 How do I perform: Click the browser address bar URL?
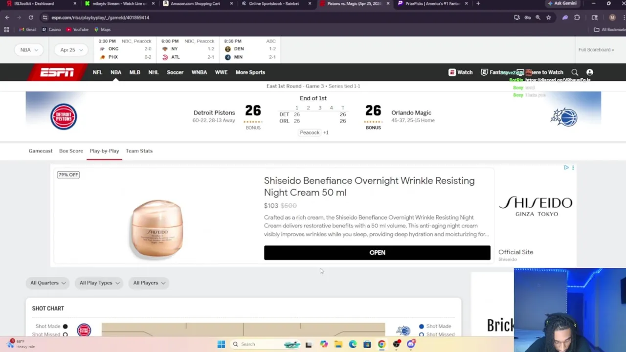pyautogui.click(x=100, y=18)
